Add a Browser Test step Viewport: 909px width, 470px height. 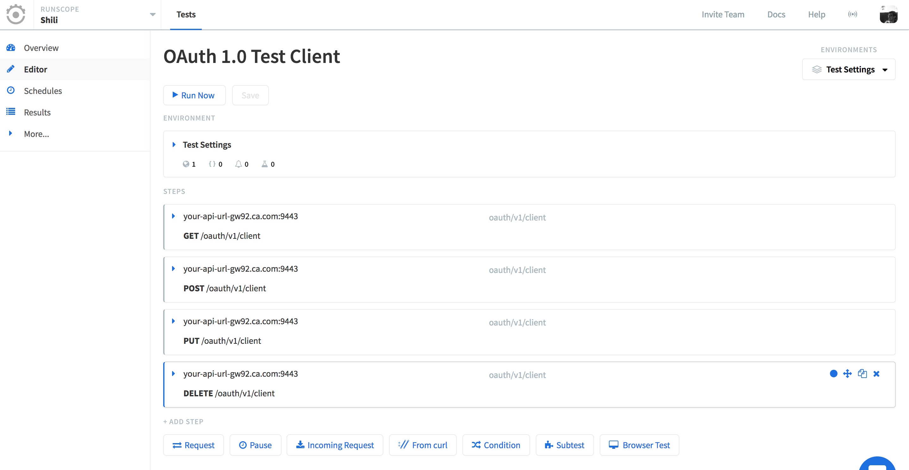(639, 445)
